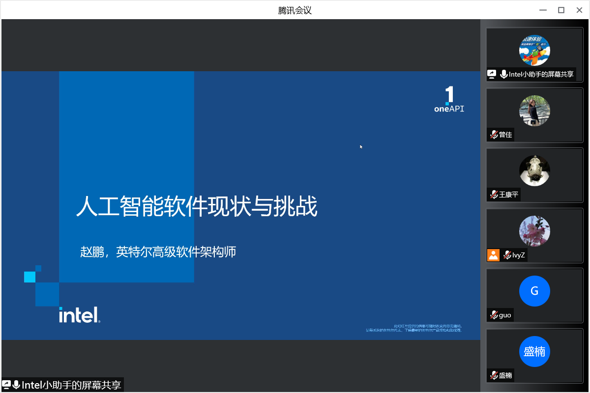The image size is (590, 393).
Task: Click the muted mic icon beside 盛楠
Action: [494, 375]
